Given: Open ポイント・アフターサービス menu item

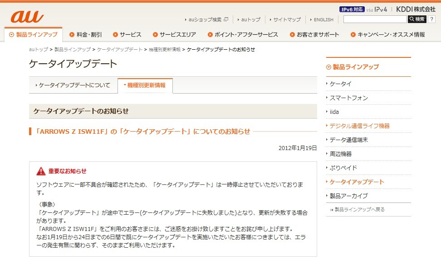Looking at the screenshot, I should [x=243, y=34].
